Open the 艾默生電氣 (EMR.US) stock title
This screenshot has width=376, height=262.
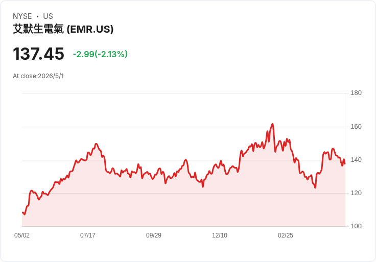[x=63, y=29]
